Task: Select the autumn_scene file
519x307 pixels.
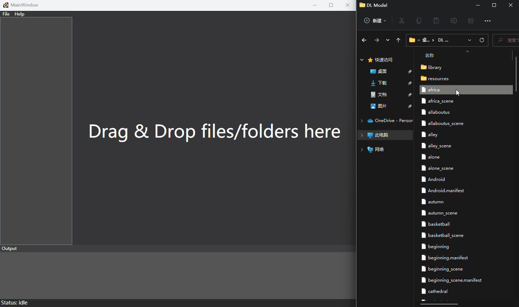Action: pyautogui.click(x=466, y=213)
